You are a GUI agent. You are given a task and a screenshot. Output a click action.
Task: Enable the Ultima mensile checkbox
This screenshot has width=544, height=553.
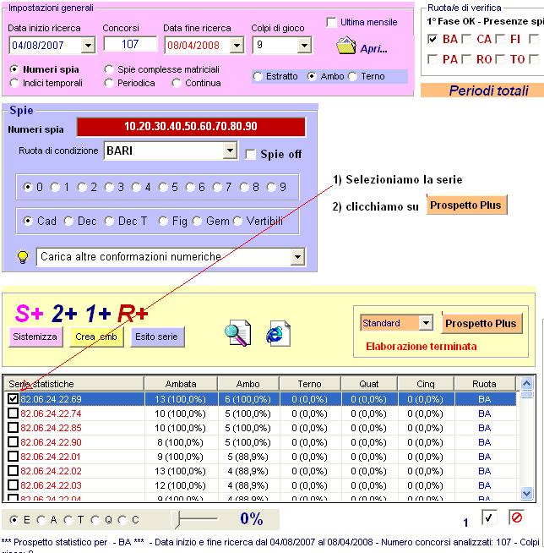(x=331, y=22)
